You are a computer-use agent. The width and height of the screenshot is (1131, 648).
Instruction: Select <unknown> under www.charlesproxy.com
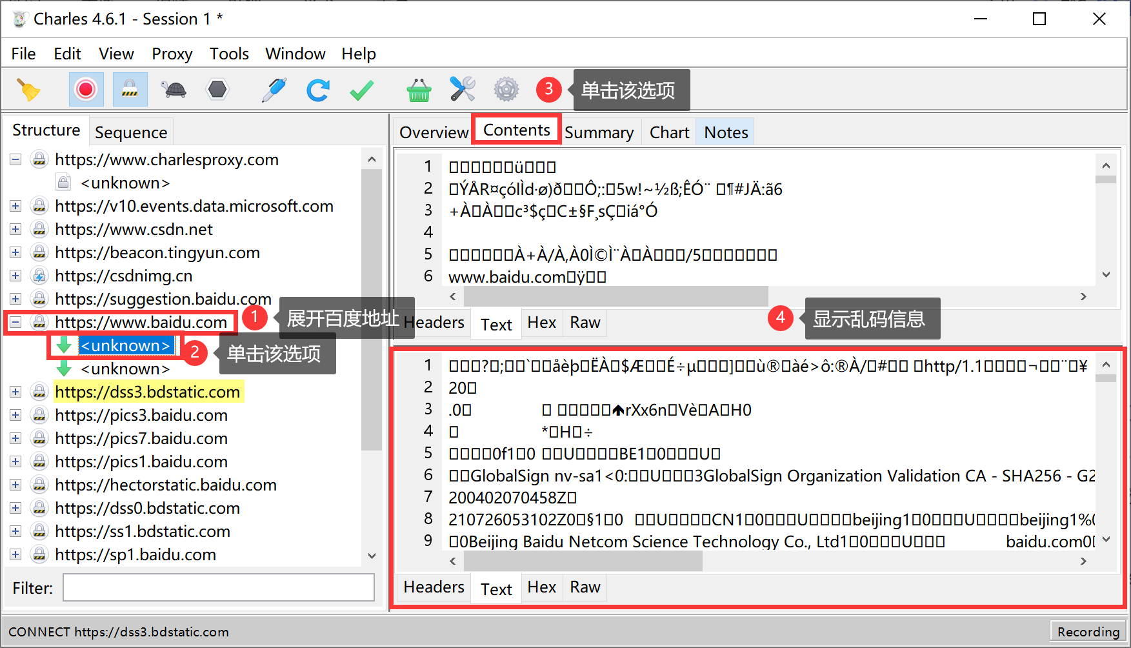point(125,183)
